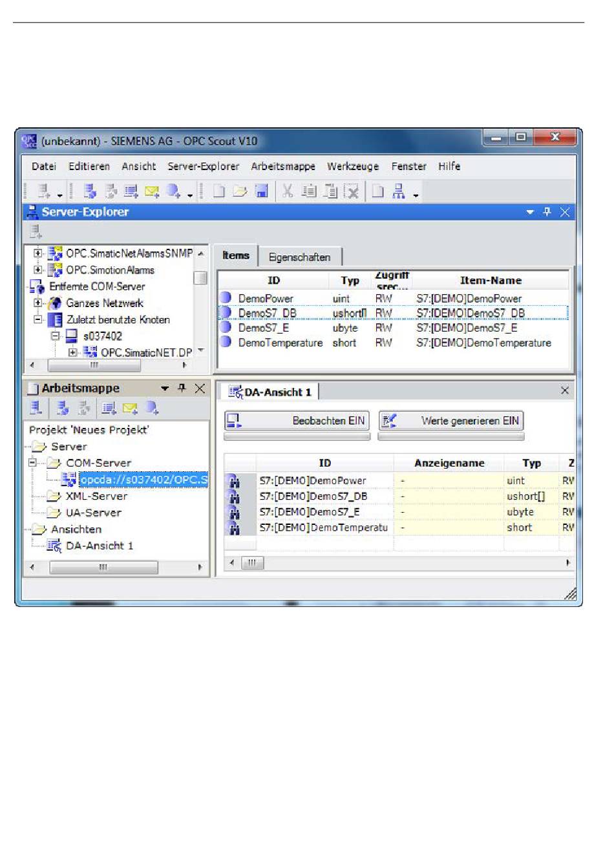Image resolution: width=614 pixels, height=841 pixels.
Task: Close the Server-Explorer panel with its X
Action: pyautogui.click(x=565, y=212)
